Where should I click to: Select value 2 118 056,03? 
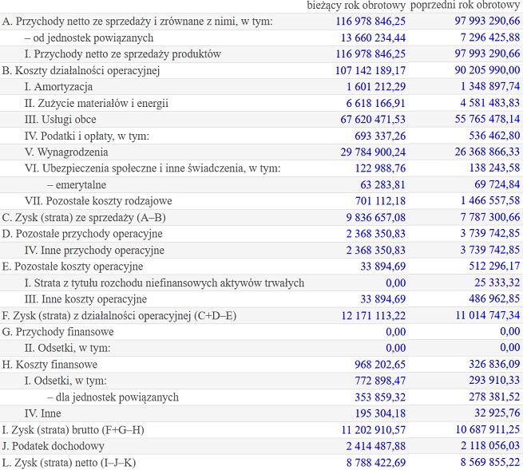tap(490, 445)
